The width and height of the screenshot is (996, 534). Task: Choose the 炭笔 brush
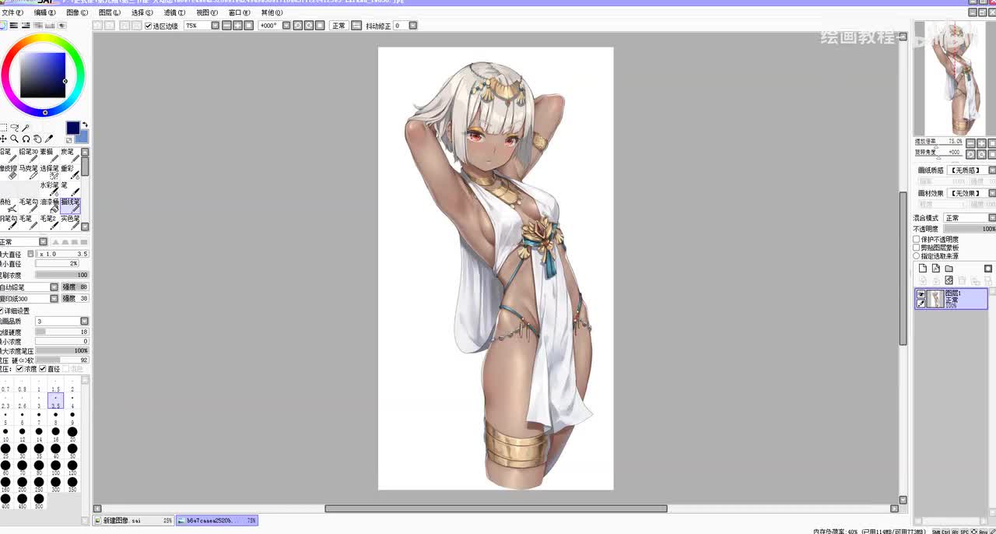(71, 156)
